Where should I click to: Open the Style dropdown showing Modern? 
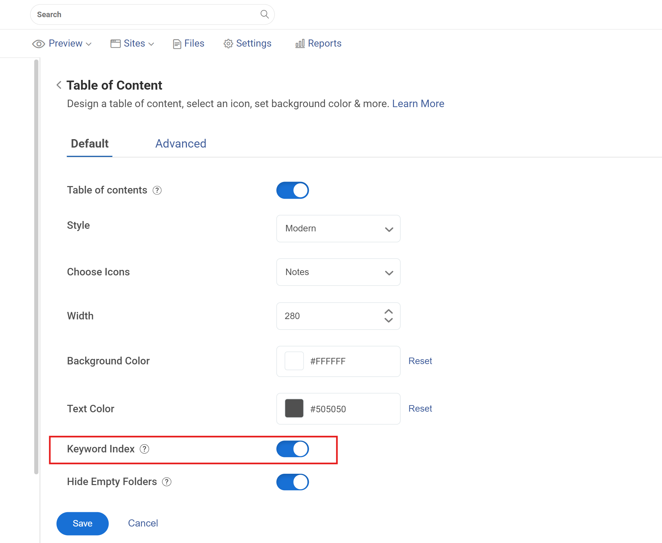coord(338,228)
